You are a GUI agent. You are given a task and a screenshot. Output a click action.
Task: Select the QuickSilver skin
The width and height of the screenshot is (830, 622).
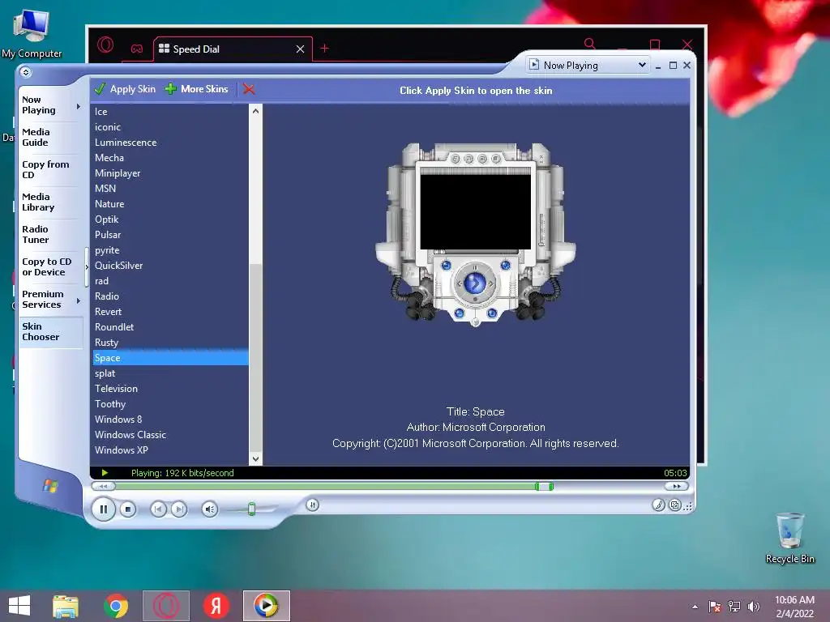point(170,266)
